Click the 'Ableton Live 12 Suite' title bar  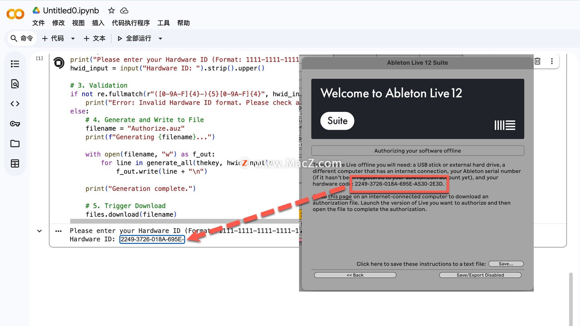click(417, 63)
